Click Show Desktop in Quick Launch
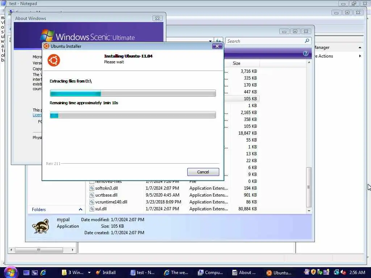Screen dimensions: 371x278 pyautogui.click(x=26, y=273)
